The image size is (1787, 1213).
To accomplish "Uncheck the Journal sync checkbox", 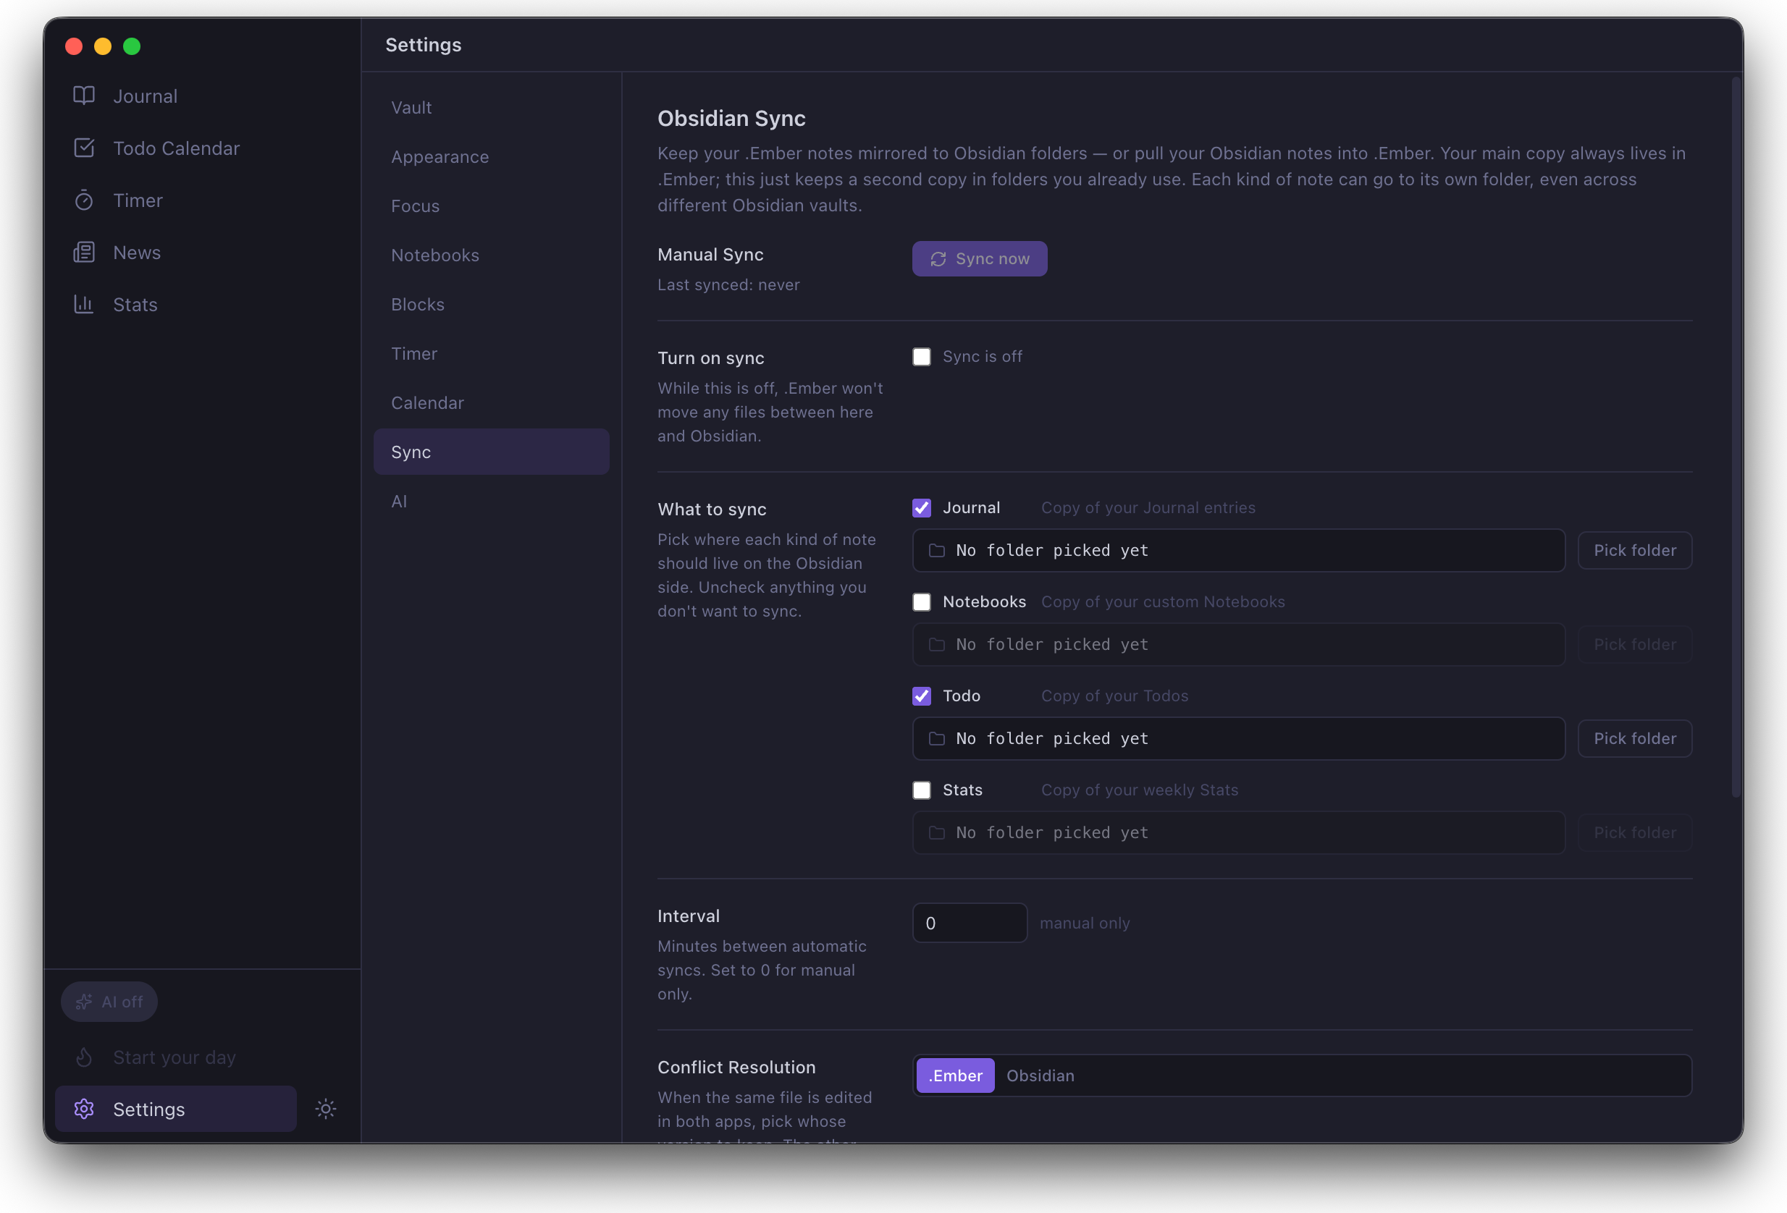I will click(x=921, y=508).
